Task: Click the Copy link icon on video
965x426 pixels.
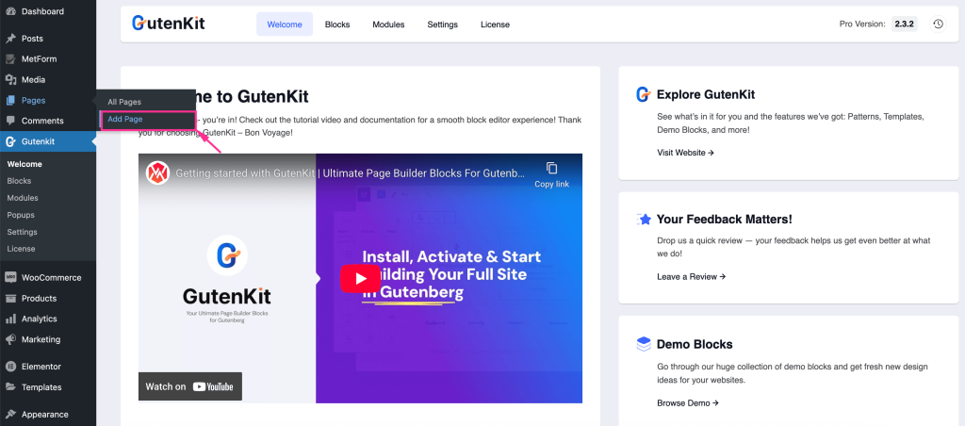Action: pyautogui.click(x=551, y=173)
